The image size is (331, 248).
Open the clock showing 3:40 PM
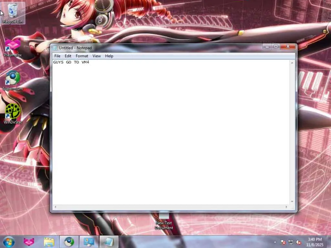tap(315, 242)
